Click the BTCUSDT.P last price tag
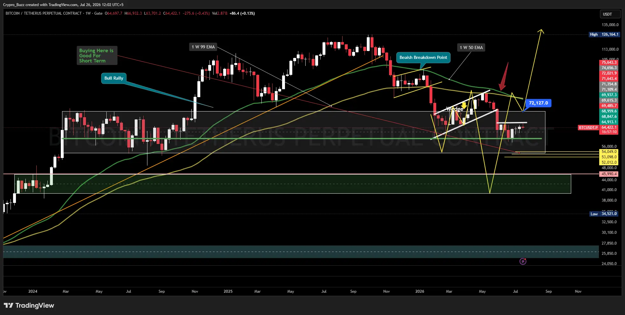The width and height of the screenshot is (625, 315). coord(588,128)
